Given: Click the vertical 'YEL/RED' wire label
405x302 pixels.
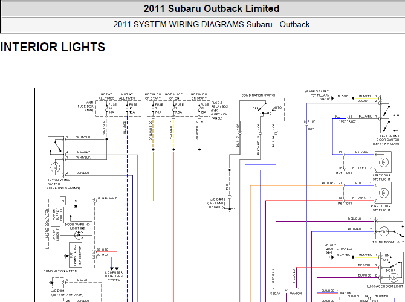Looking at the screenshot, I should 171,133.
